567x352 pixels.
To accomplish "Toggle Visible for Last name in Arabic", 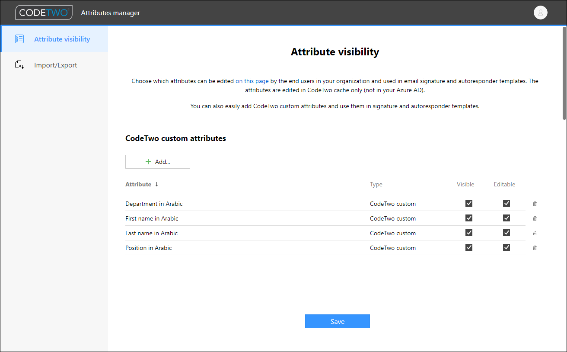I will (x=468, y=233).
